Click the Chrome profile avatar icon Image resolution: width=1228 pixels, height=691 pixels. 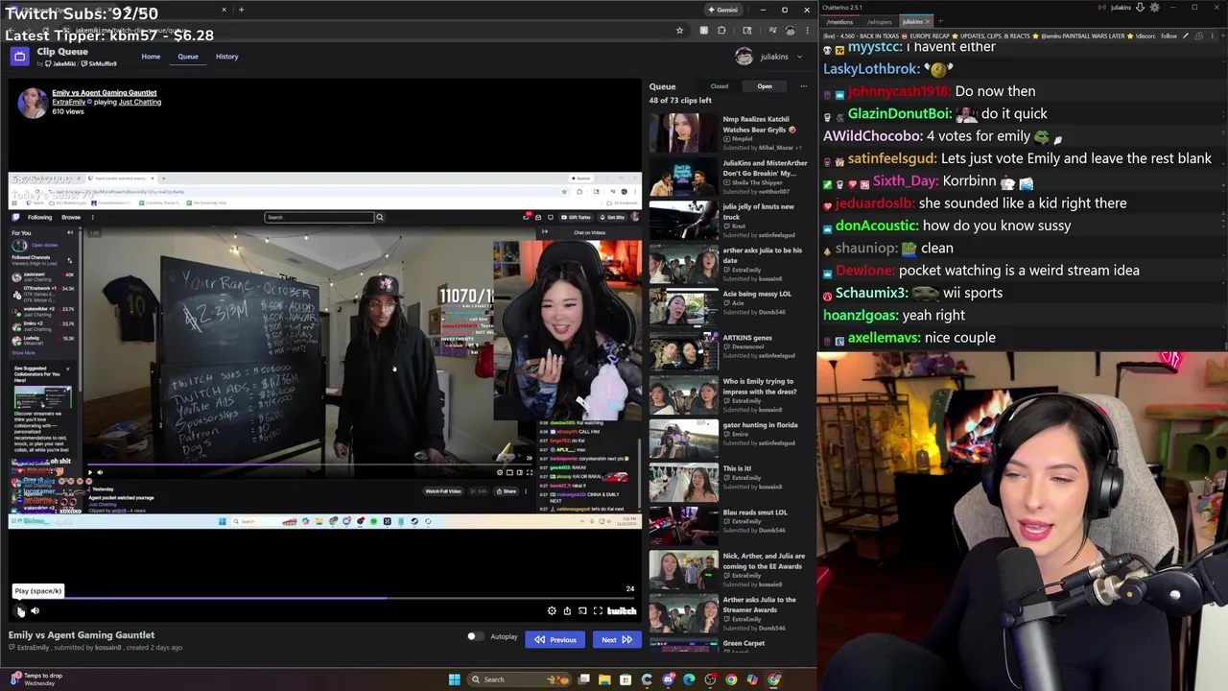pyautogui.click(x=790, y=31)
